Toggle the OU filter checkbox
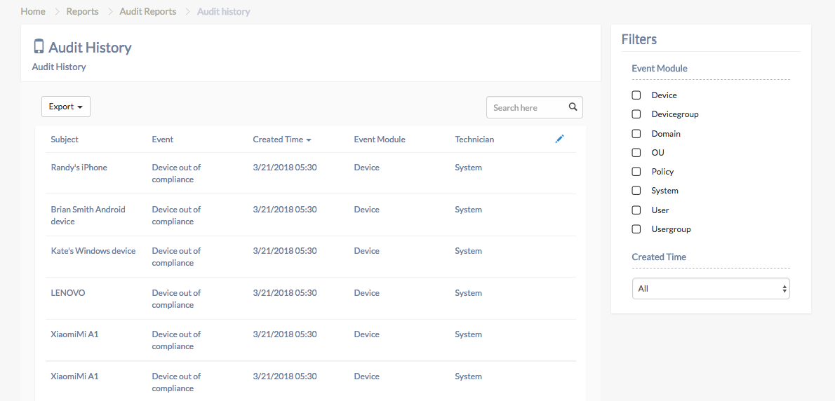Viewport: 835px width, 401px height. 636,153
